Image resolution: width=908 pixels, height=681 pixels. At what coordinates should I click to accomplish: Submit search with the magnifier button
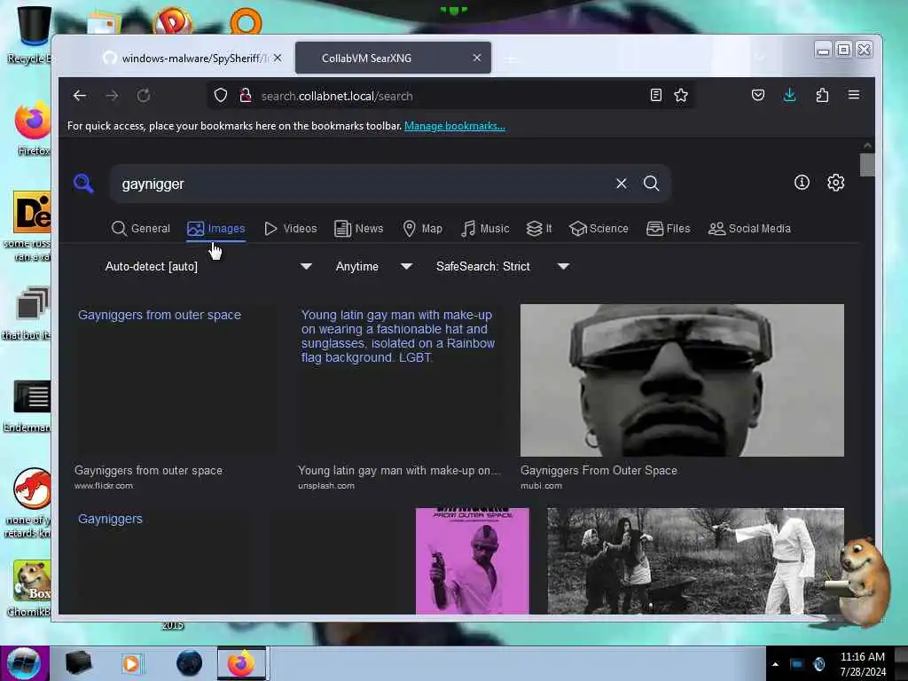652,184
